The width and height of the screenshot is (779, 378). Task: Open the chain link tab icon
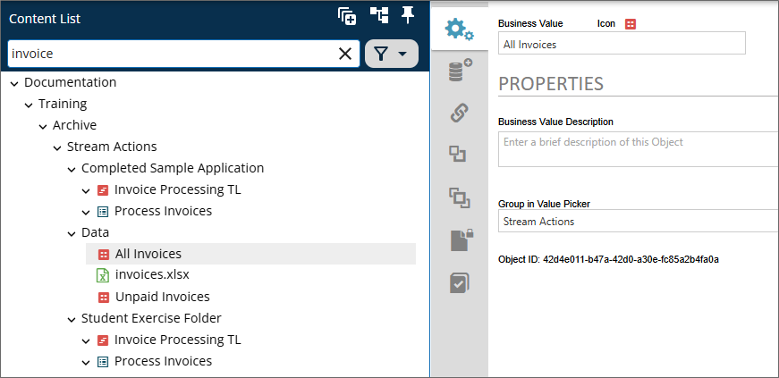pyautogui.click(x=460, y=113)
